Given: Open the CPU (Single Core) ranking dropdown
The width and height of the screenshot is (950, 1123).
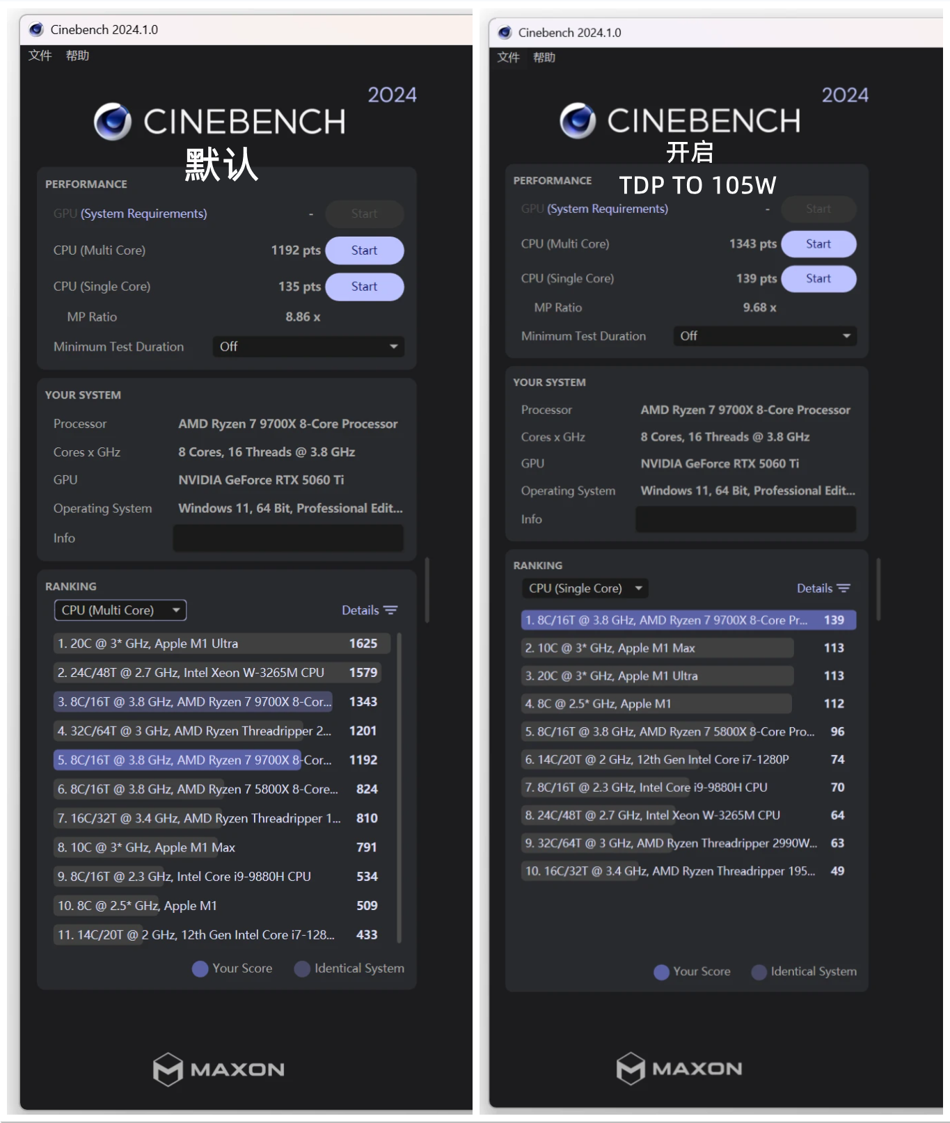Looking at the screenshot, I should click(x=585, y=589).
